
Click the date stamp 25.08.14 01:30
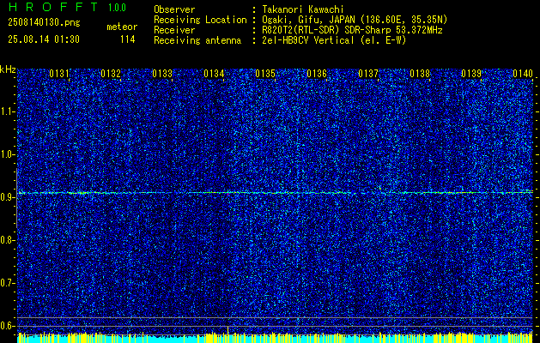click(44, 39)
